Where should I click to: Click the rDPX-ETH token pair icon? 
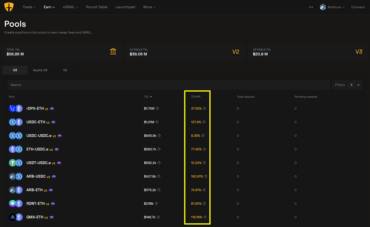[16, 109]
